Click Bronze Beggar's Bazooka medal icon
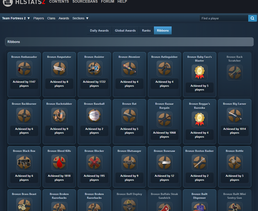This screenshot has height=211, width=258. pyautogui.click(x=200, y=119)
